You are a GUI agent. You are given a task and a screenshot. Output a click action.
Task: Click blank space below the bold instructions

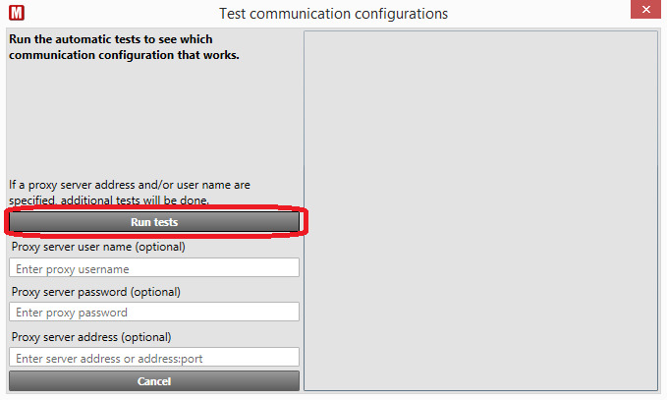click(153, 119)
